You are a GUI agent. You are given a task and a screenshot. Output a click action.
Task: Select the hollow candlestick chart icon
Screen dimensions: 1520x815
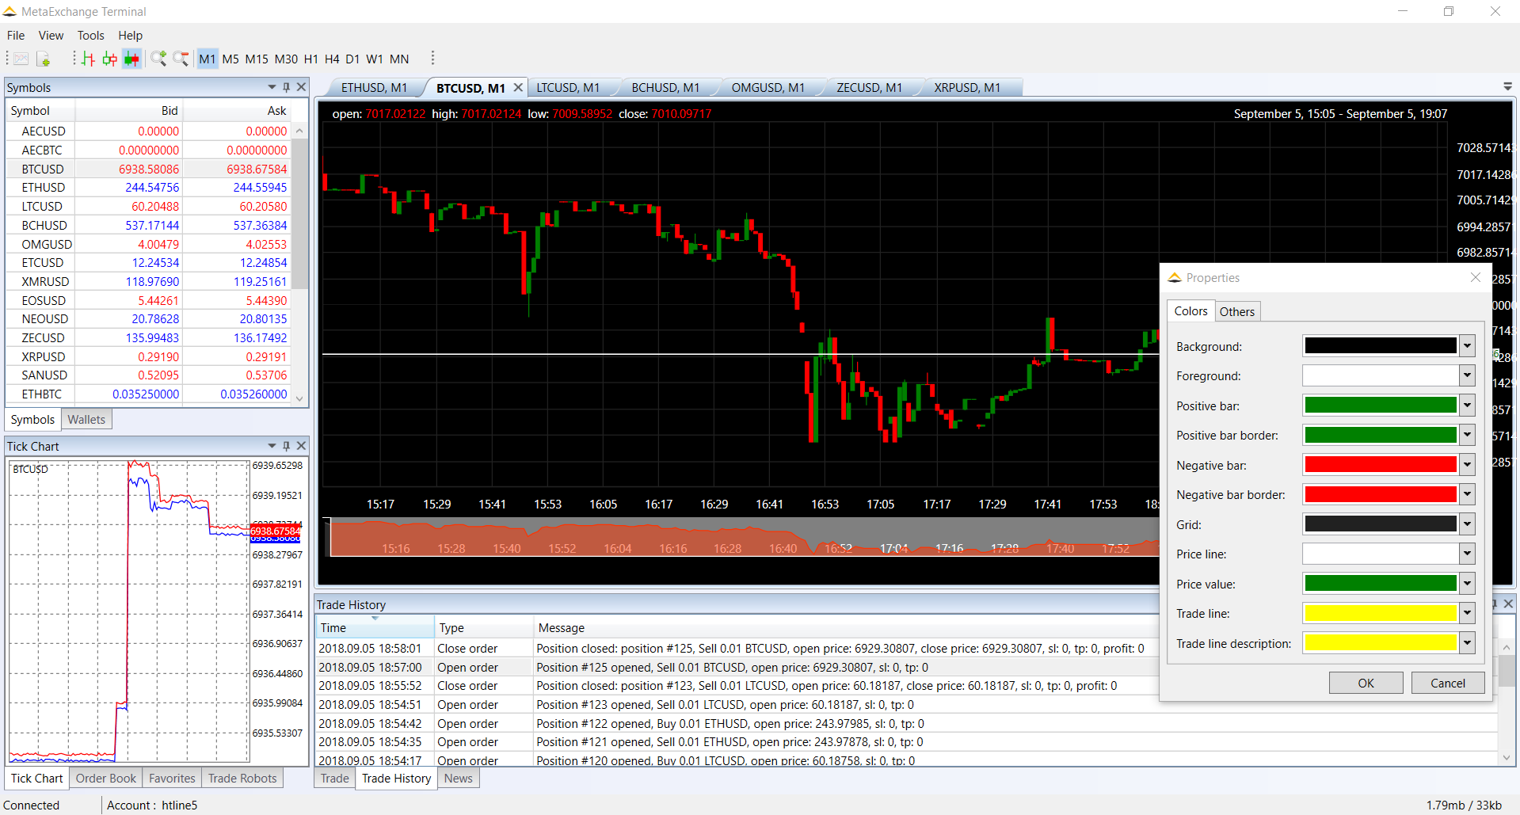(109, 59)
